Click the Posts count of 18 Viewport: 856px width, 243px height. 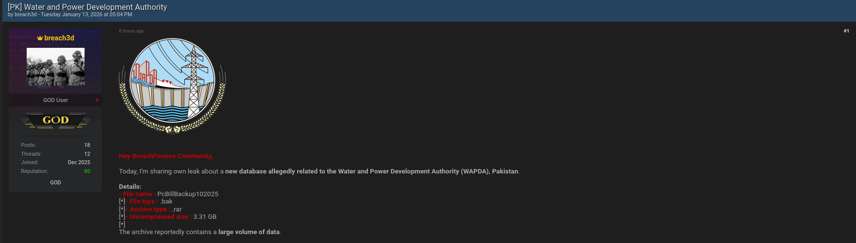tap(87, 145)
